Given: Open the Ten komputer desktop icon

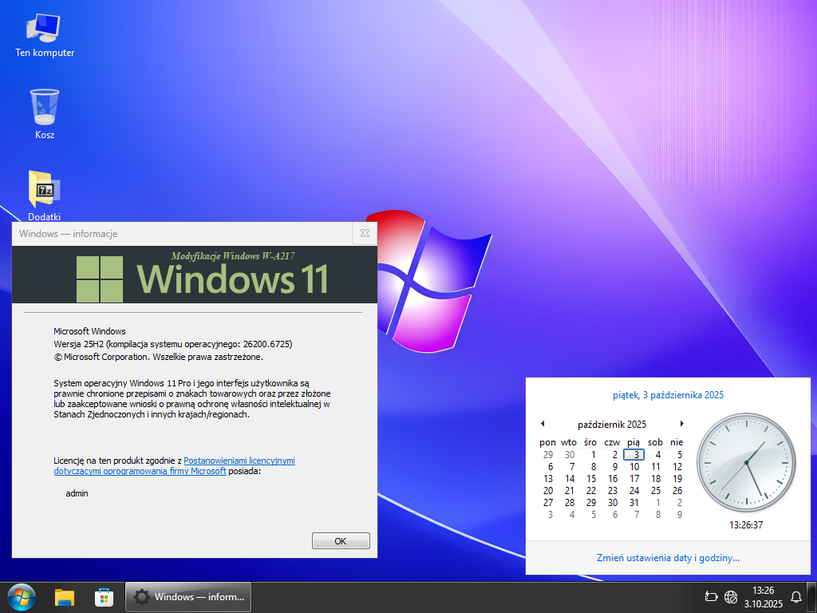Looking at the screenshot, I should pos(45,34).
